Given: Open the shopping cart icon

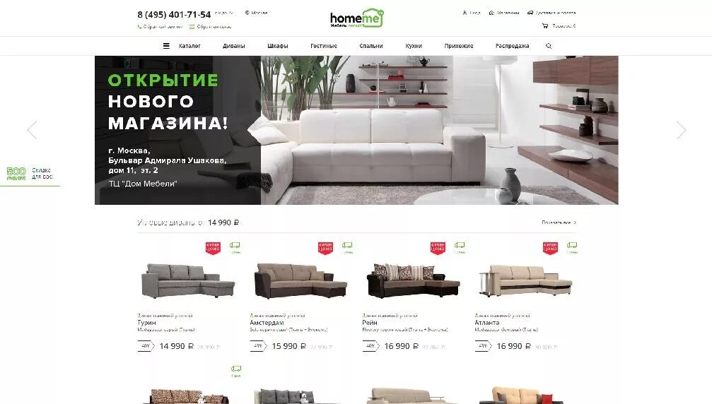Looking at the screenshot, I should (545, 26).
